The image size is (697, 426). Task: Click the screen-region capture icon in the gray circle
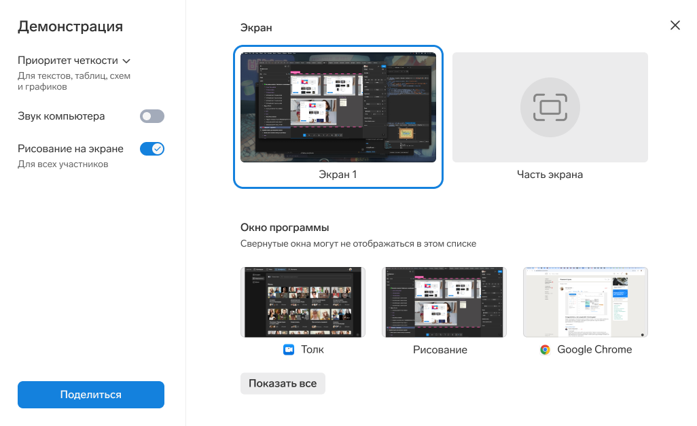[550, 107]
